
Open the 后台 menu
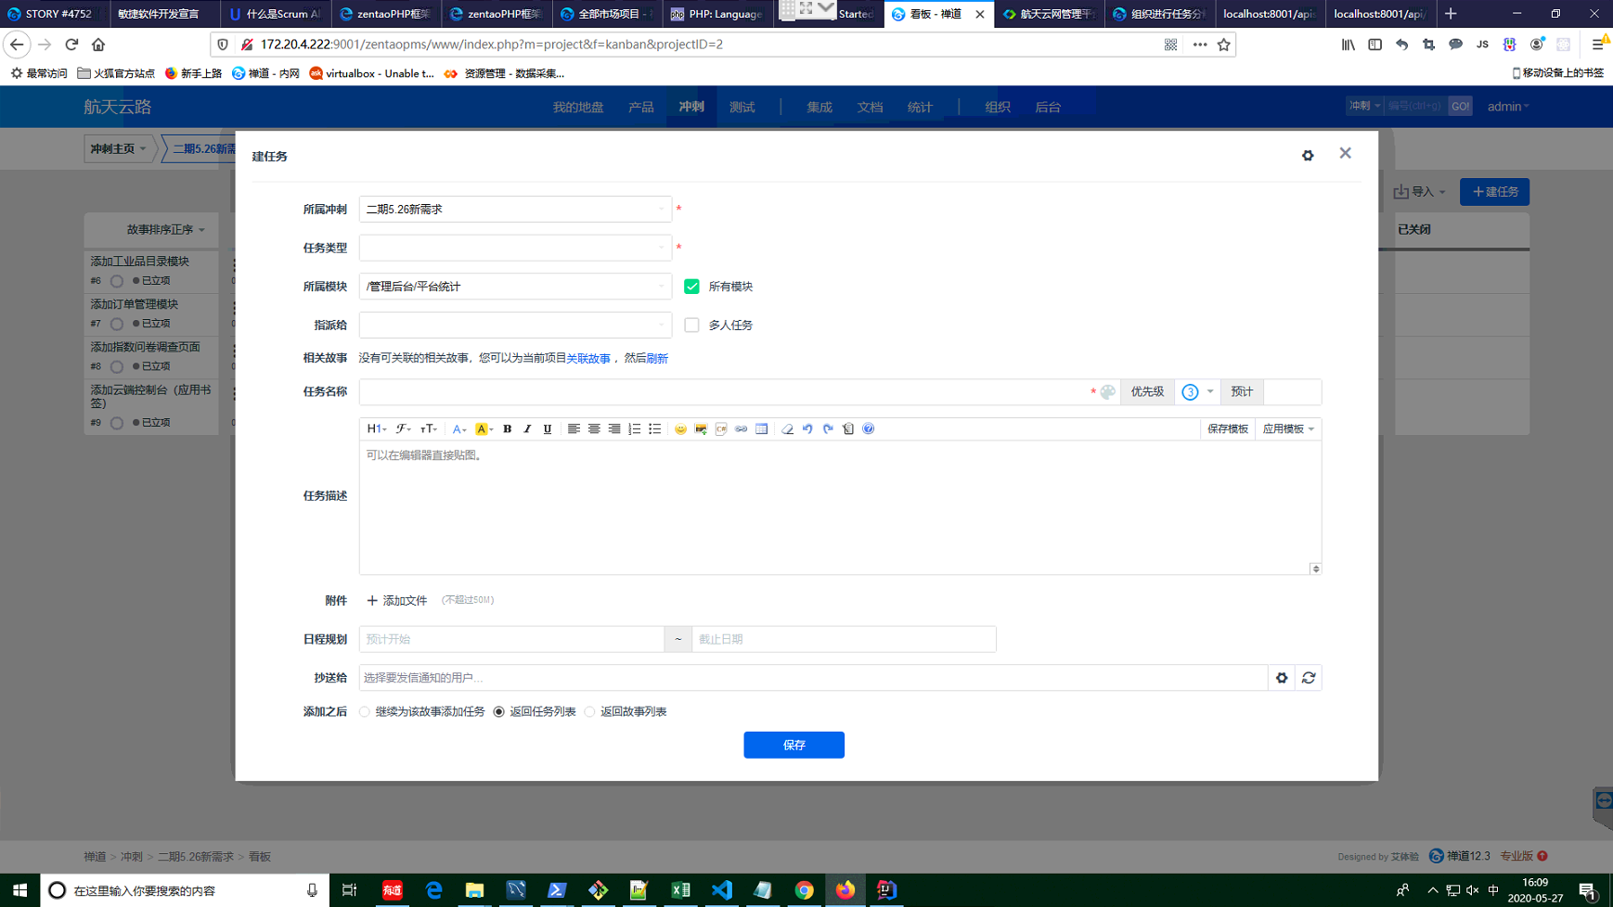click(1048, 107)
